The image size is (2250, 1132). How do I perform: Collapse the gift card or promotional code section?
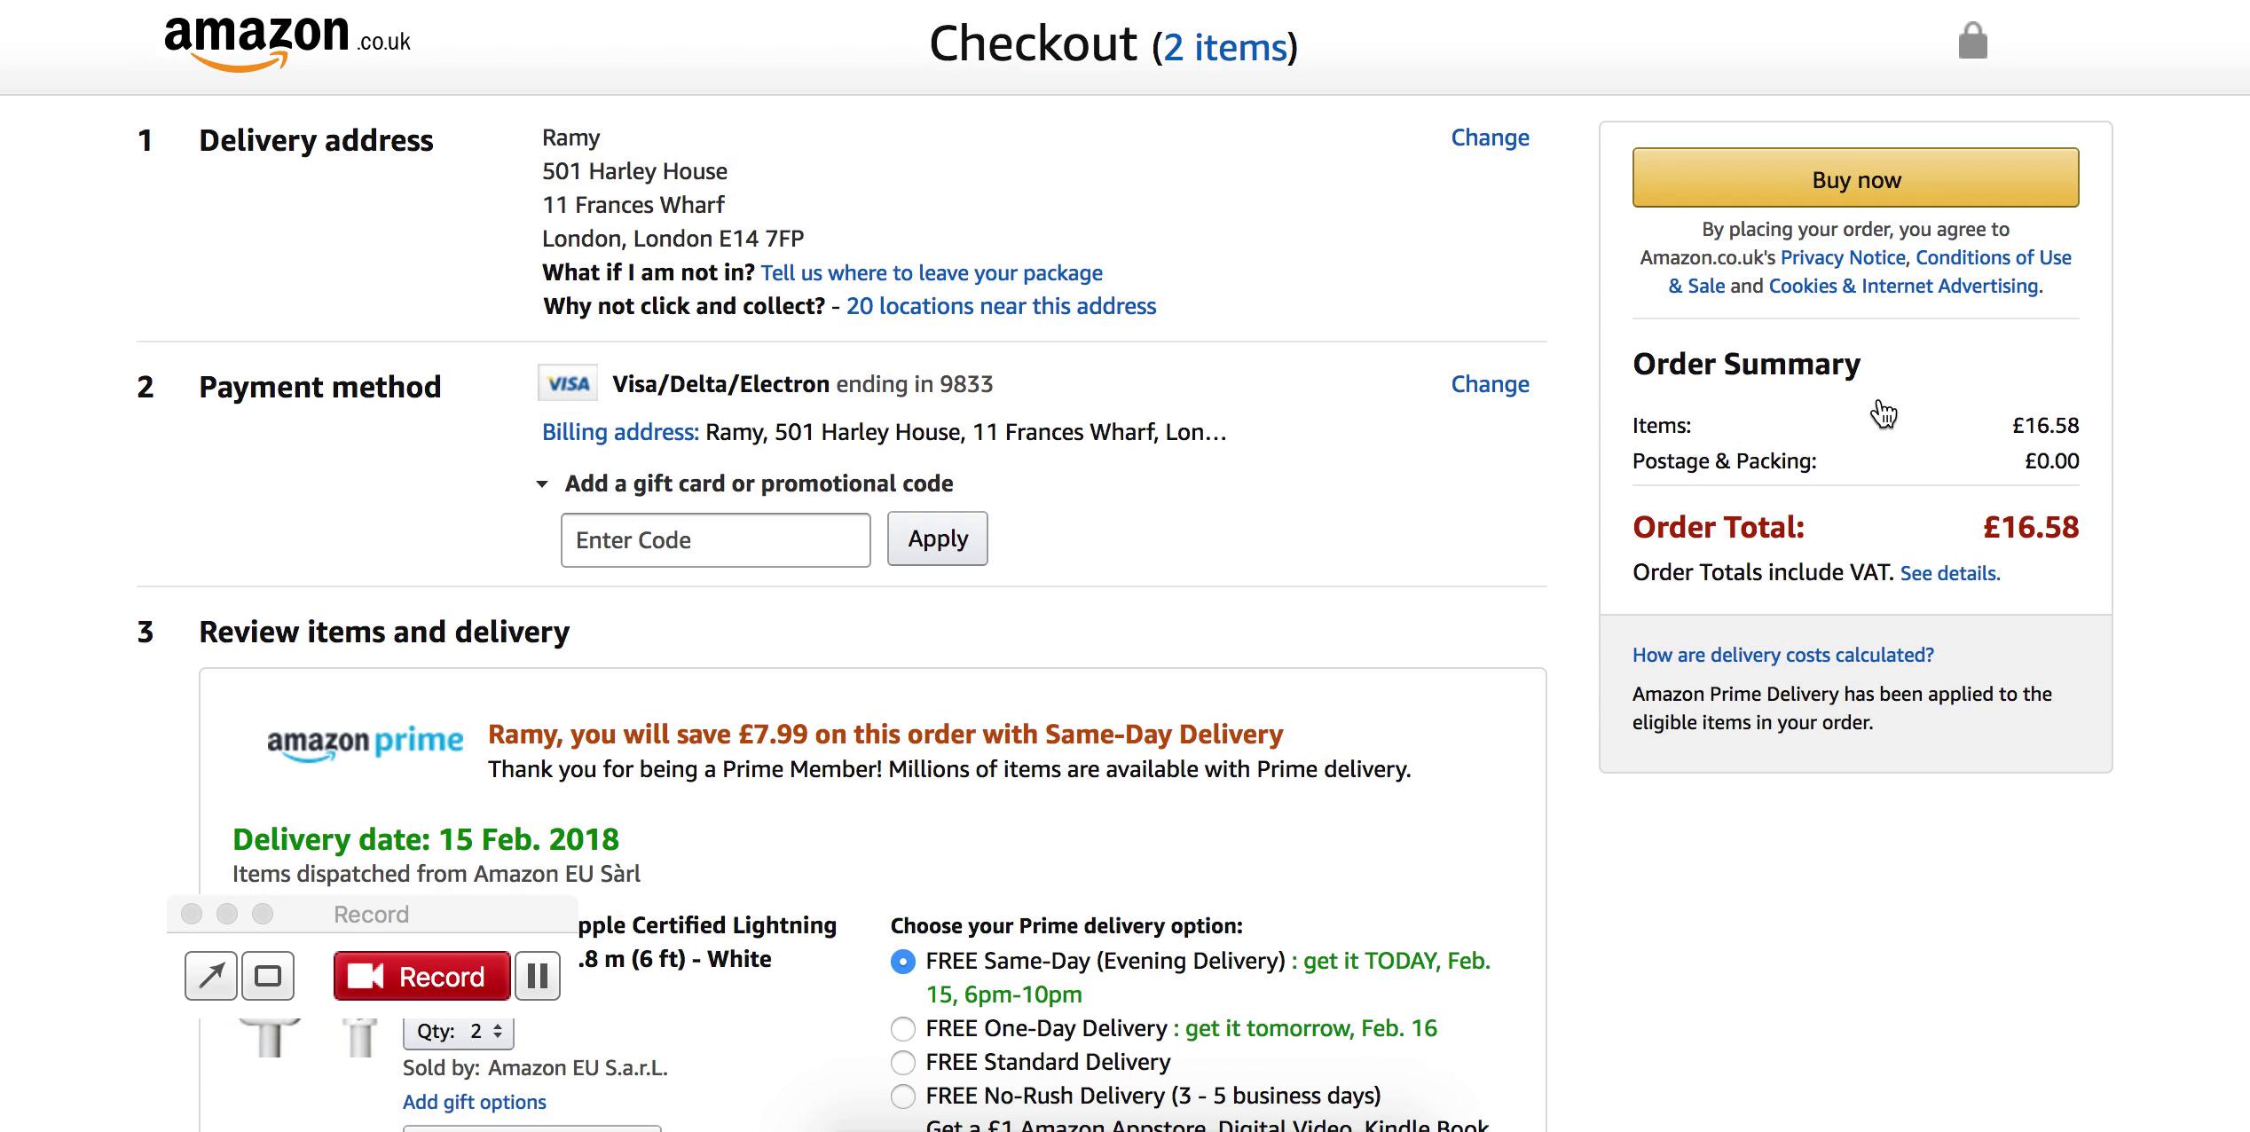(542, 484)
